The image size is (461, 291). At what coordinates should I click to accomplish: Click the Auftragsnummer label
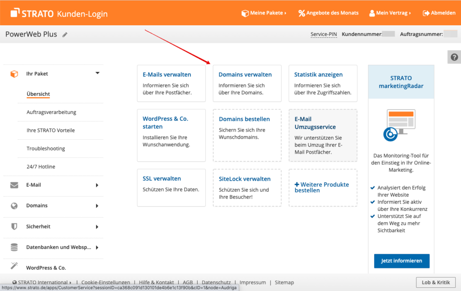click(421, 34)
